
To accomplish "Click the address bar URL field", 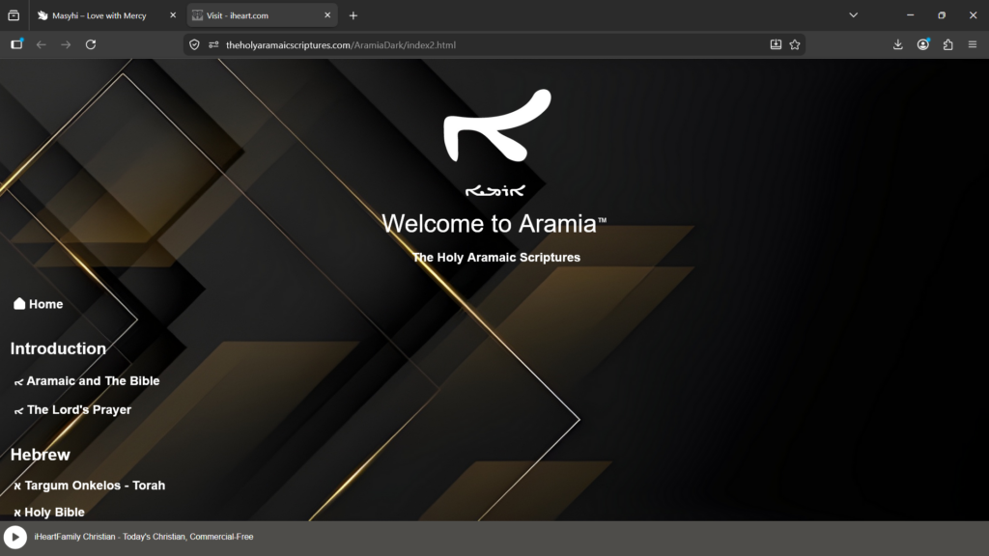I will tap(483, 44).
